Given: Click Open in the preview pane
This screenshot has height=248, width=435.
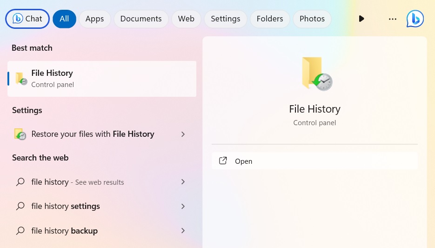Looking at the screenshot, I should 315,161.
